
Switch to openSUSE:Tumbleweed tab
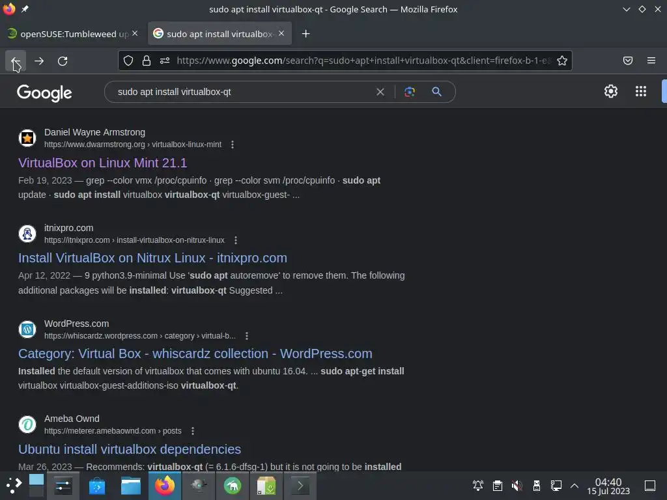72,34
